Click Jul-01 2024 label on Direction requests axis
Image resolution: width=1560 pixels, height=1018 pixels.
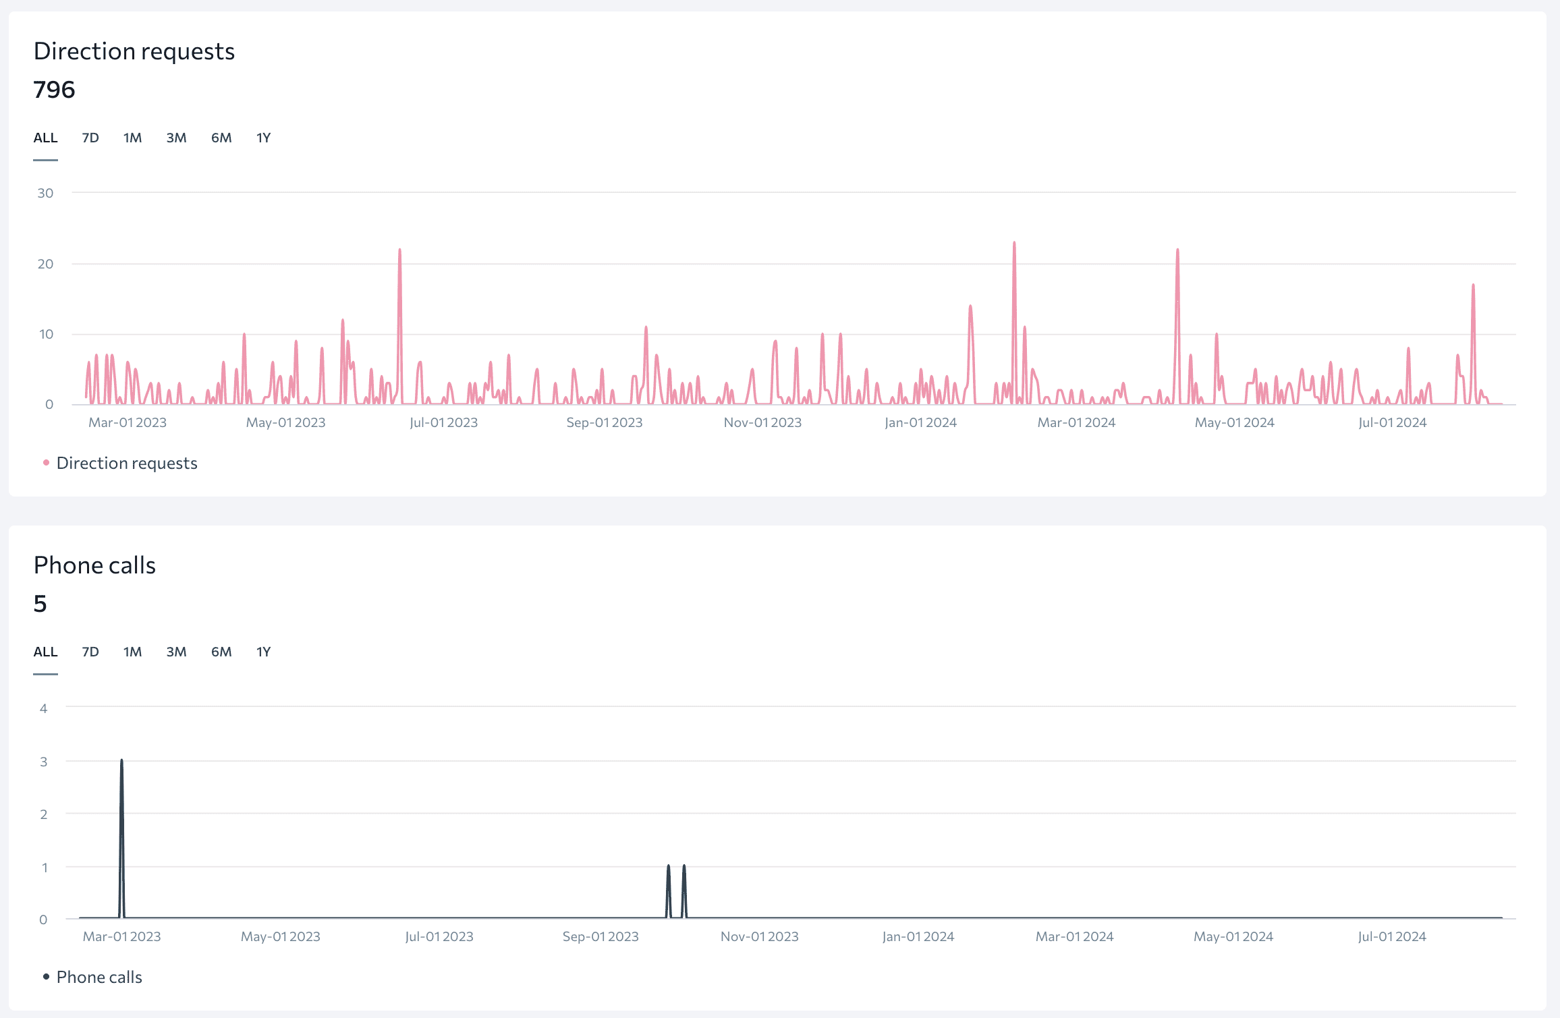[x=1393, y=423]
